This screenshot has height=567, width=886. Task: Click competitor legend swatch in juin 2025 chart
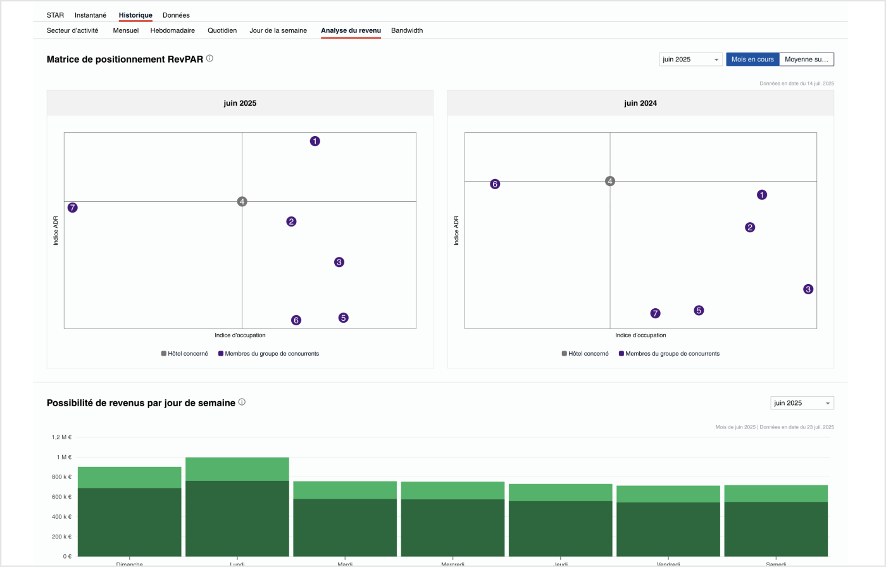tap(221, 354)
